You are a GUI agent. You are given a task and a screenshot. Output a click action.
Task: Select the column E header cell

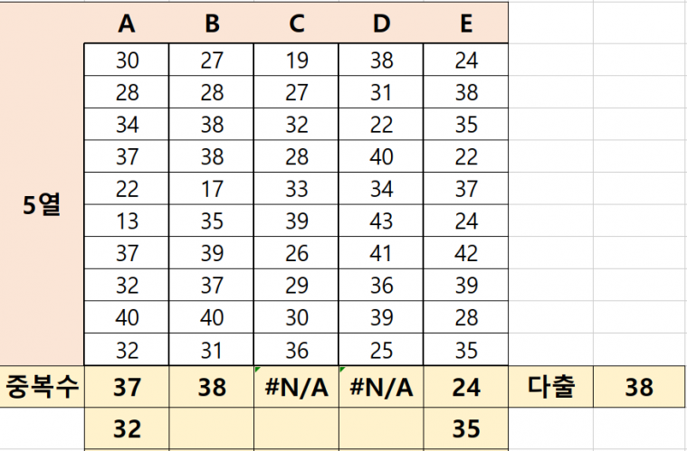465,24
